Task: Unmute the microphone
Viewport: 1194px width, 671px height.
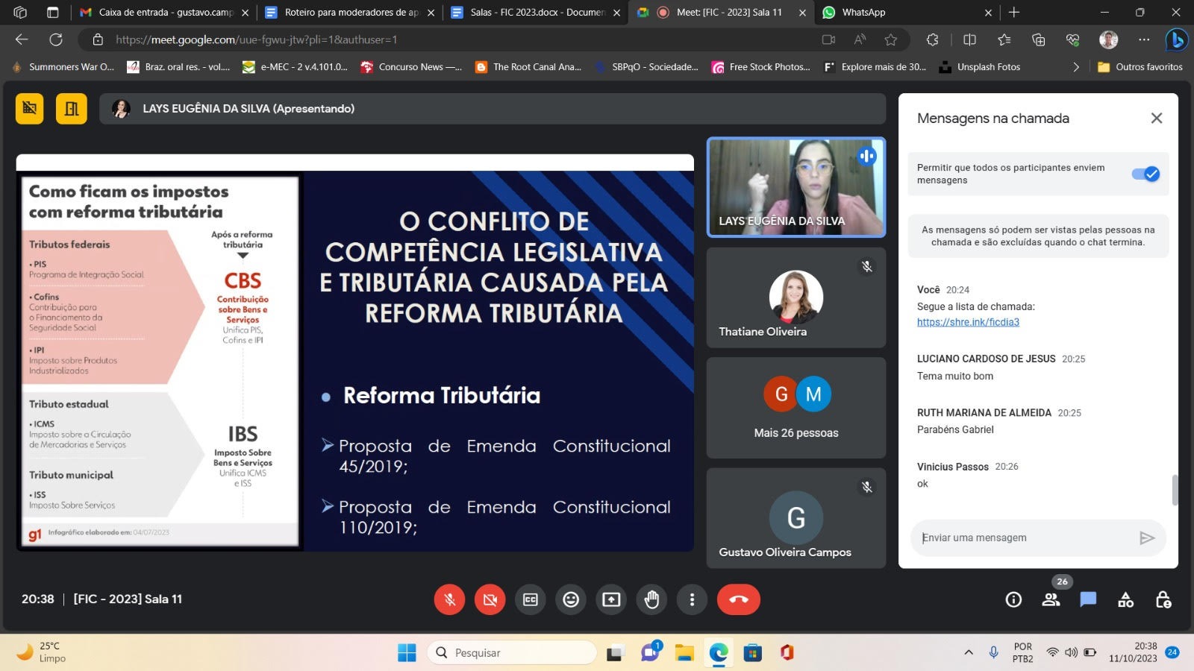Action: coord(450,599)
